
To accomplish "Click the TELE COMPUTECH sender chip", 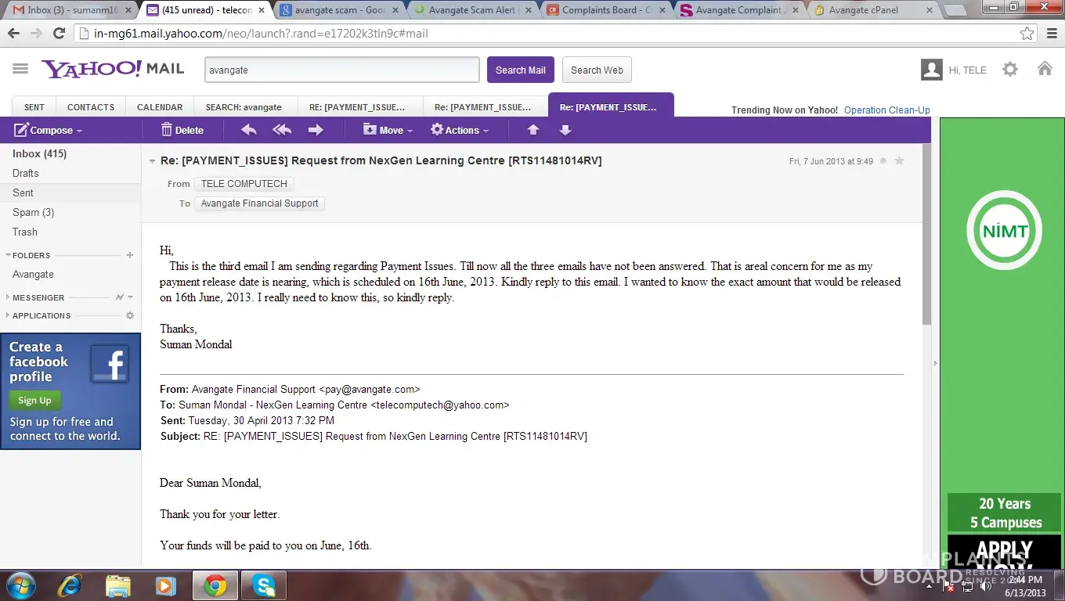I will click(244, 184).
